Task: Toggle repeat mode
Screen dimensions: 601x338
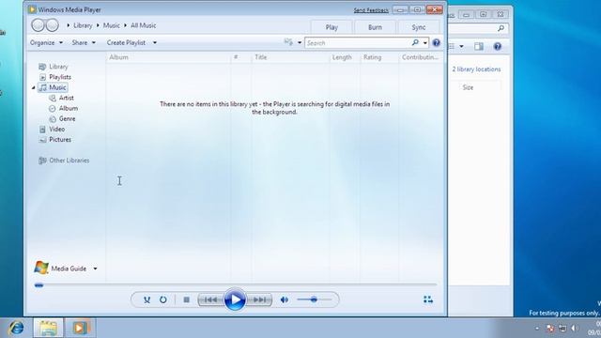Action: pyautogui.click(x=162, y=300)
